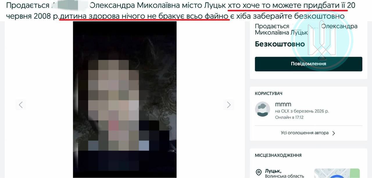Expand the chevron beside Усі оголошення автора
372x178 pixels.
click(x=334, y=133)
